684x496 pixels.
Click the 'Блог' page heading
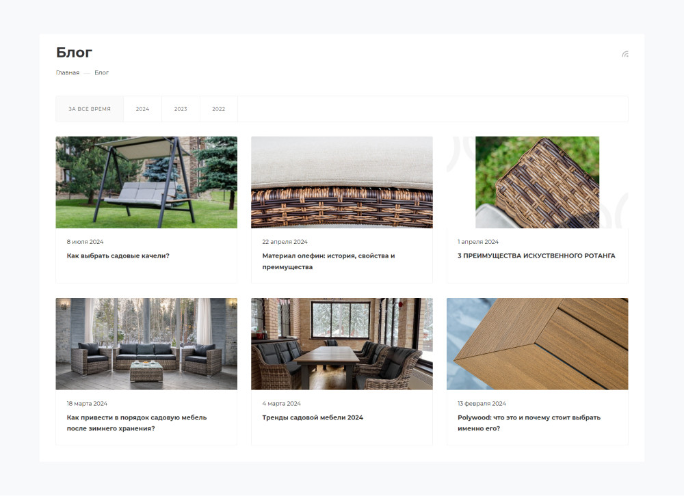pos(74,53)
